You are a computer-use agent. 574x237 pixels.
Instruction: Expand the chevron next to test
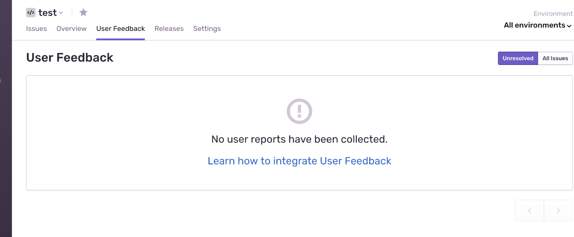coord(61,13)
